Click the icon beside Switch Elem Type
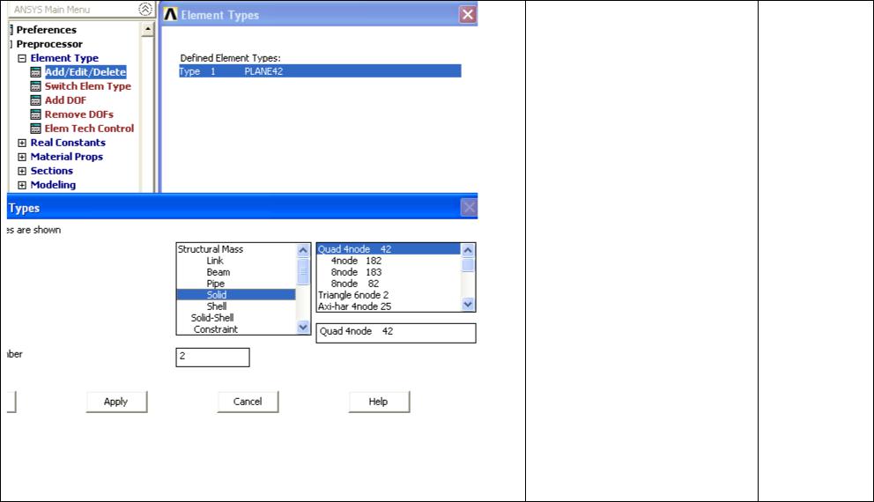Screen dimensions: 874x502 35,86
